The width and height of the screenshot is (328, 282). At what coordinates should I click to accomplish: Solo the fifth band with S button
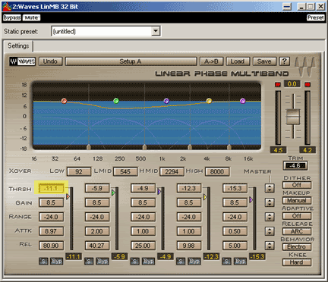[x=226, y=261]
